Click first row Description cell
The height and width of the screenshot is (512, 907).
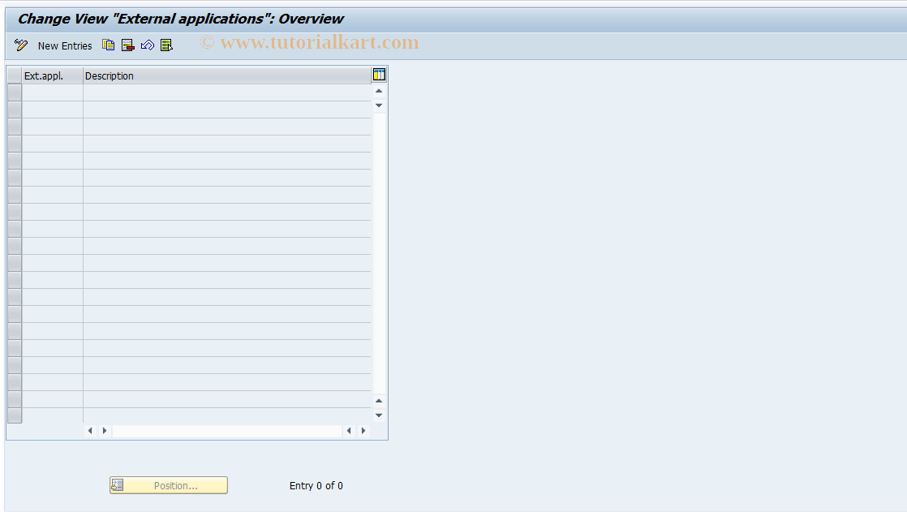click(x=227, y=93)
